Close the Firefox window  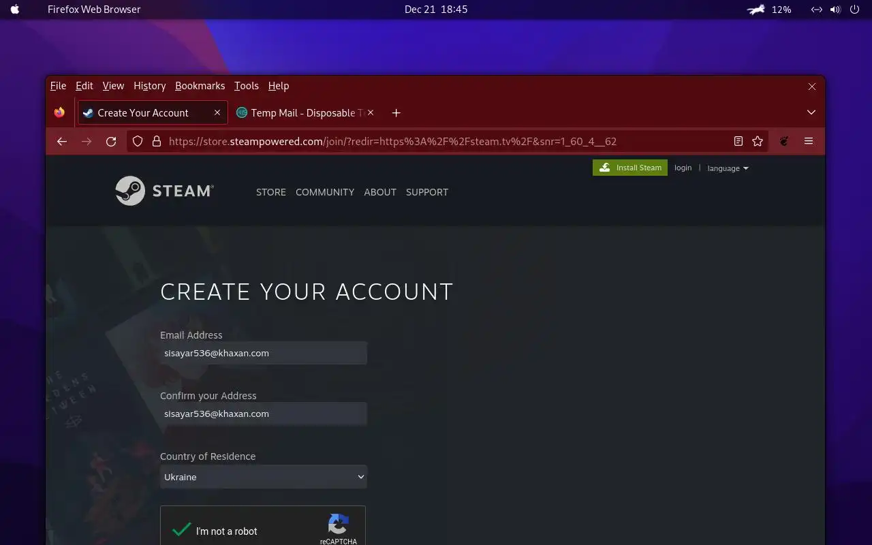[x=812, y=87]
